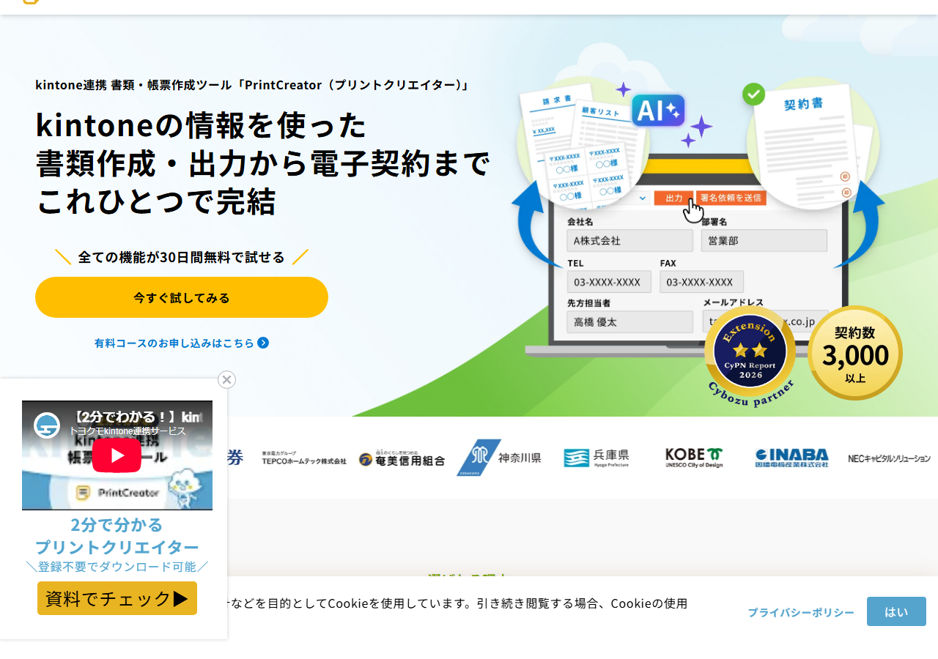Click 署名依頼を送信 button in illustration
This screenshot has height=659, width=938.
coord(731,198)
